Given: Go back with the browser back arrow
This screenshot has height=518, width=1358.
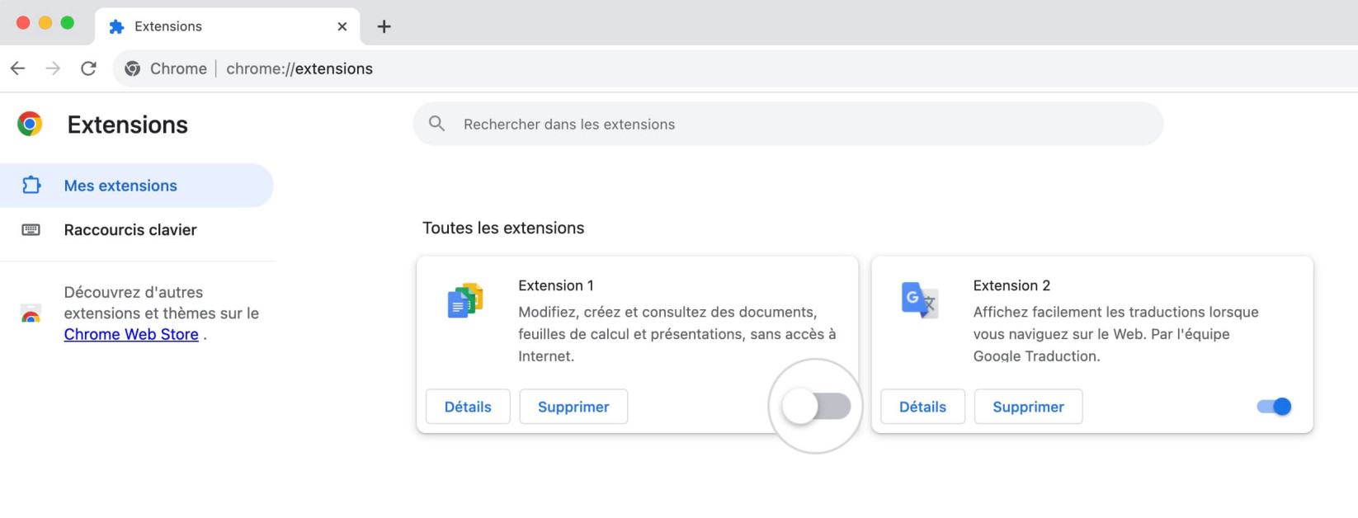Looking at the screenshot, I should (18, 68).
